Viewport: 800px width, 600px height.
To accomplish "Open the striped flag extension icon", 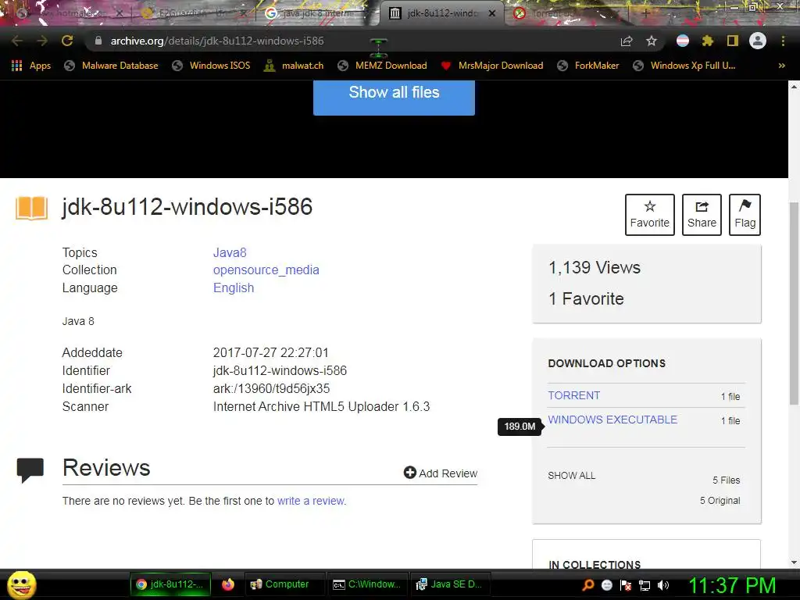I will coord(683,41).
